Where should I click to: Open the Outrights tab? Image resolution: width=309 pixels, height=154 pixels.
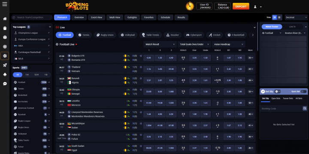(132, 18)
